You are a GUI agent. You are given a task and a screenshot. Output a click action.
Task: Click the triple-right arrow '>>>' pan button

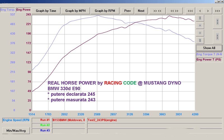(218, 11)
